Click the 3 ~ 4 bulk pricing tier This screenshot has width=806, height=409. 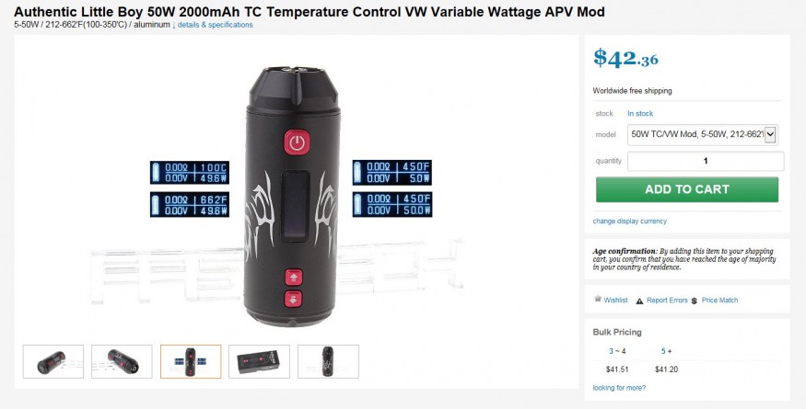click(x=617, y=351)
